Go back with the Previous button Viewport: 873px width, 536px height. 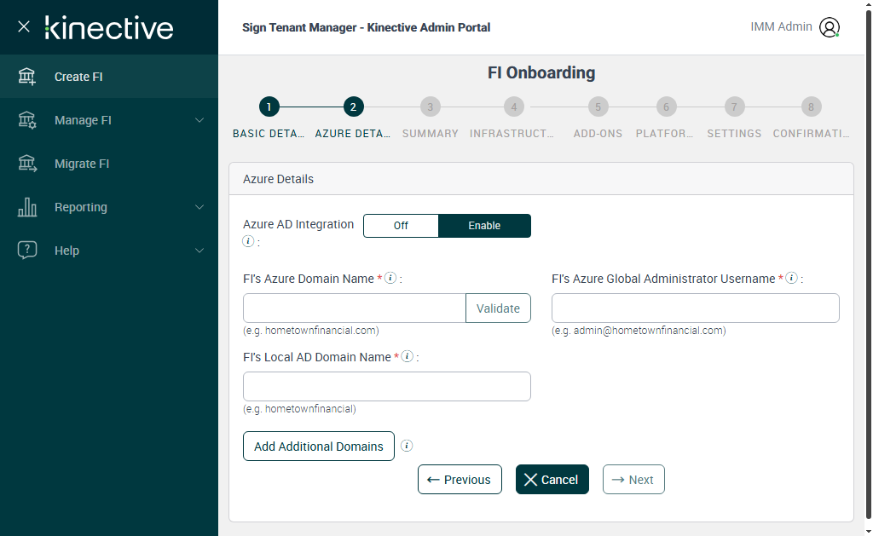tap(460, 480)
